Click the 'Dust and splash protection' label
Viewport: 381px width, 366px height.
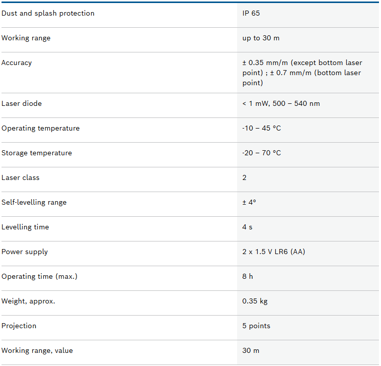[x=48, y=14]
